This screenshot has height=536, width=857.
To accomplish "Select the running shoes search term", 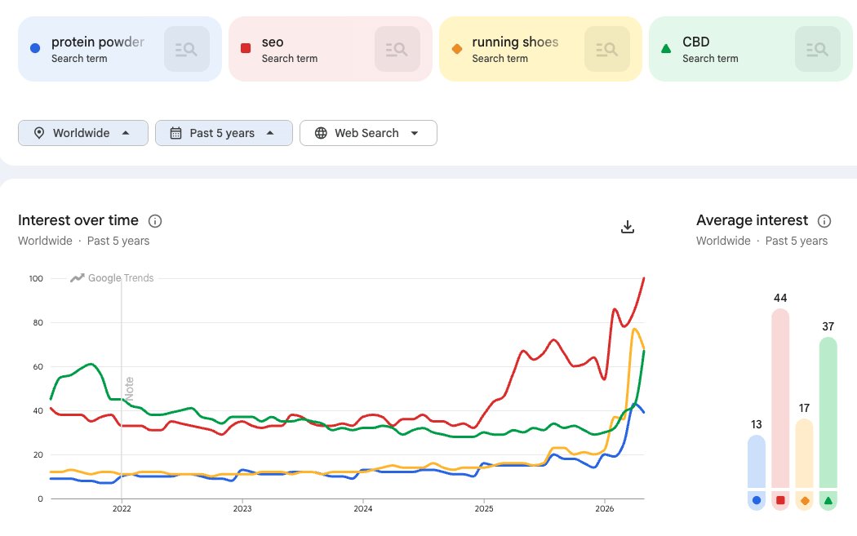I will point(515,42).
